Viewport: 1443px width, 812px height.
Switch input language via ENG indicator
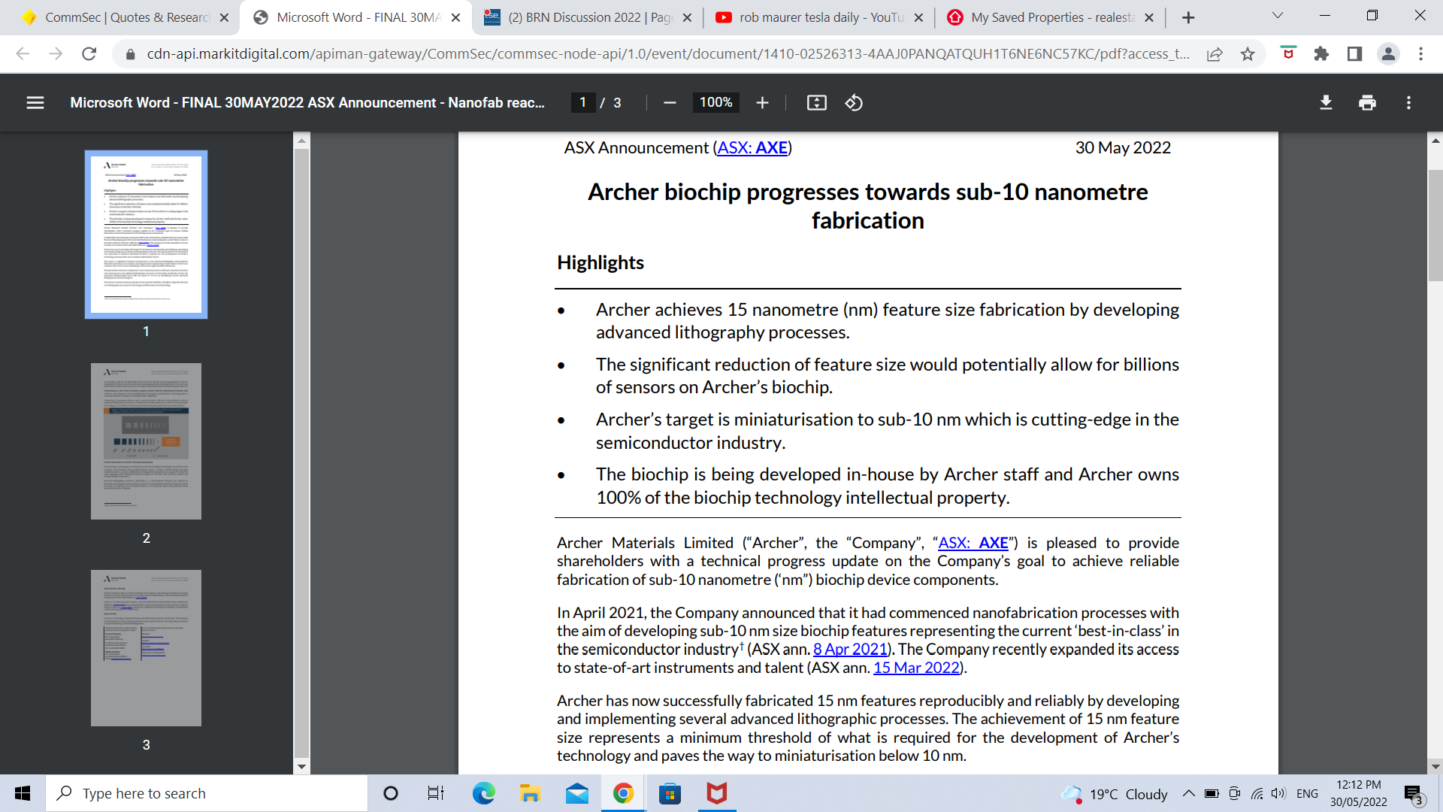[x=1307, y=793]
